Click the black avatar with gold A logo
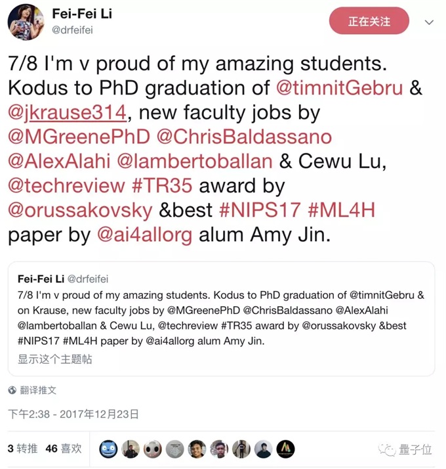Image resolution: width=446 pixels, height=469 pixels. pos(285,449)
